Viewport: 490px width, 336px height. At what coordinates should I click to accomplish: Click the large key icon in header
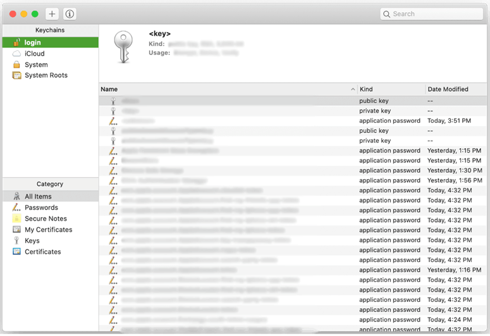tap(123, 46)
